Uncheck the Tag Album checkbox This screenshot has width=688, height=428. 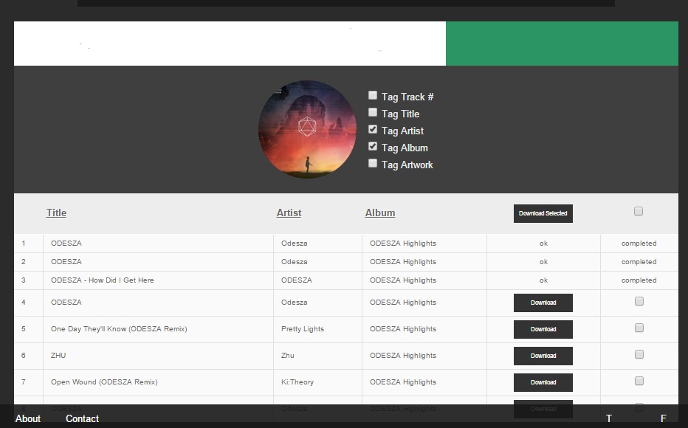point(373,146)
